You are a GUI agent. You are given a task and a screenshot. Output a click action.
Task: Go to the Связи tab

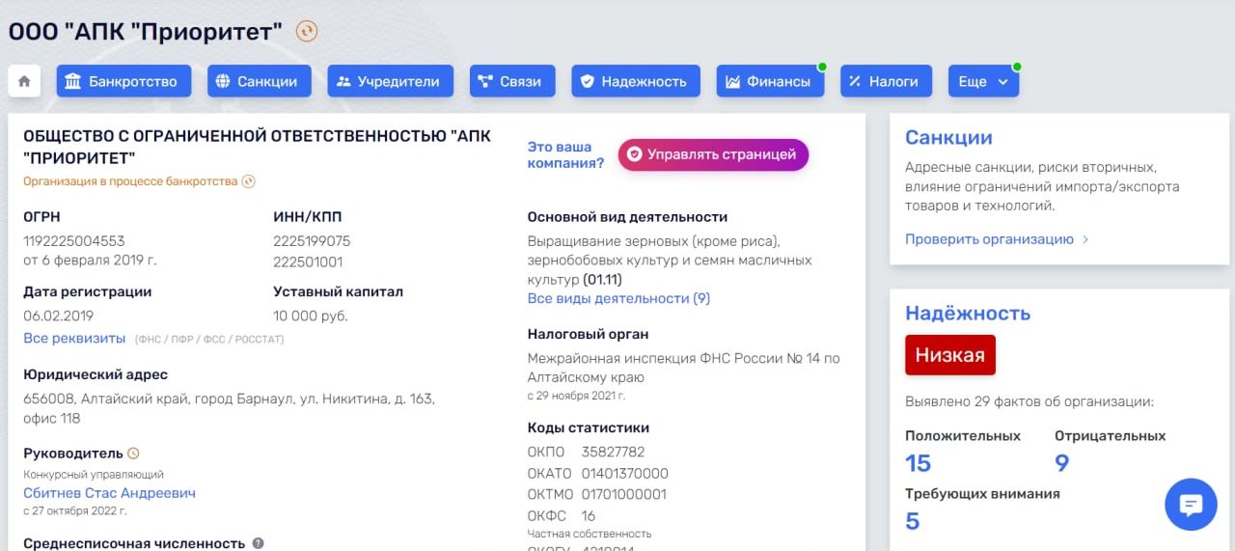point(512,81)
